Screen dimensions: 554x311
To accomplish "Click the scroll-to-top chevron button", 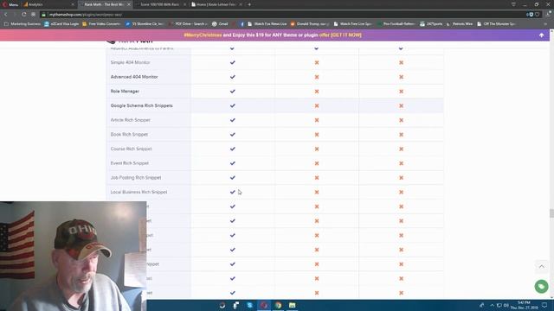I will click(x=541, y=267).
